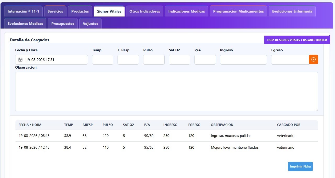This screenshot has height=178, width=335.
Task: Click the Ingreso input field
Action: [x=243, y=60]
